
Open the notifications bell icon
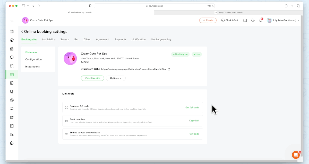tap(261, 20)
